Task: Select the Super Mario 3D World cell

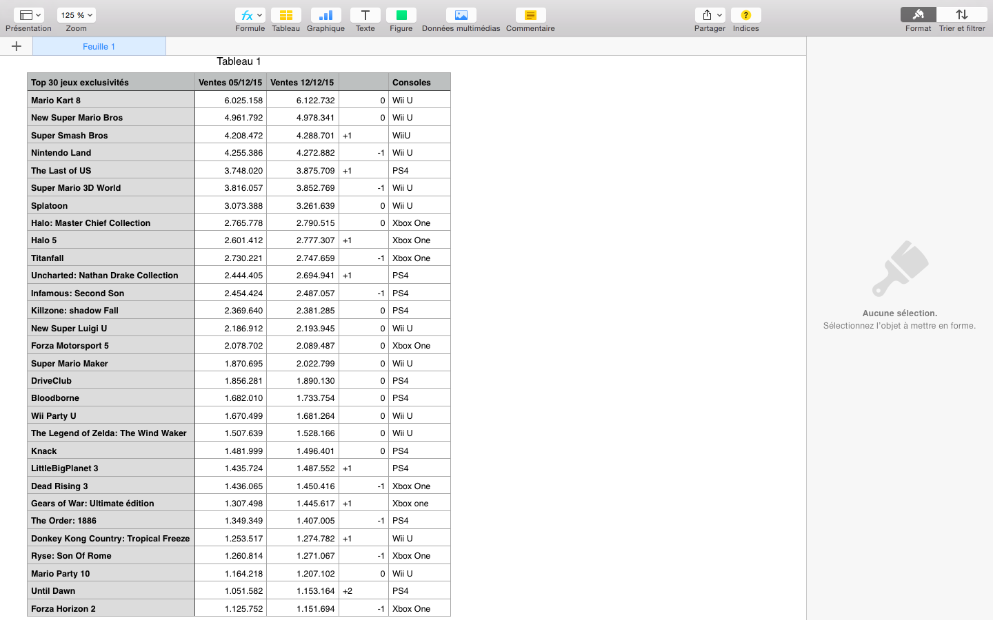Action: coord(111,187)
